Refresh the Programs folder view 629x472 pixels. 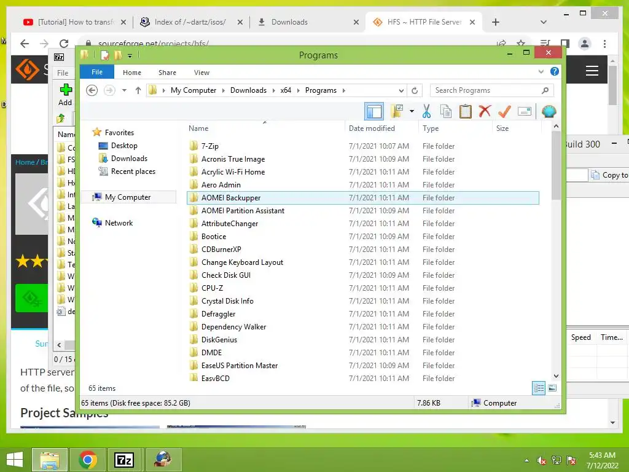(x=415, y=90)
